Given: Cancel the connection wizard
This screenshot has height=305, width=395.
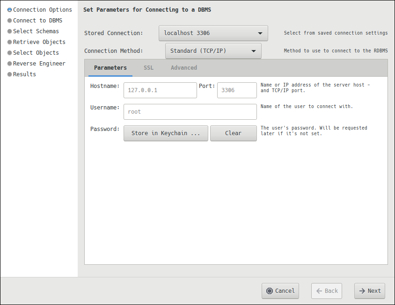Looking at the screenshot, I should [x=280, y=290].
